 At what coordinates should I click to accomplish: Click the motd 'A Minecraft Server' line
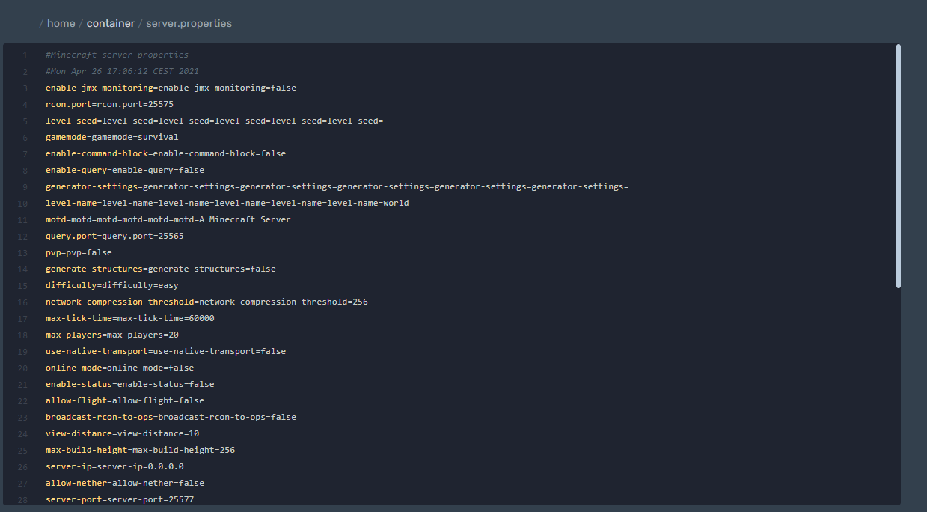pos(168,219)
